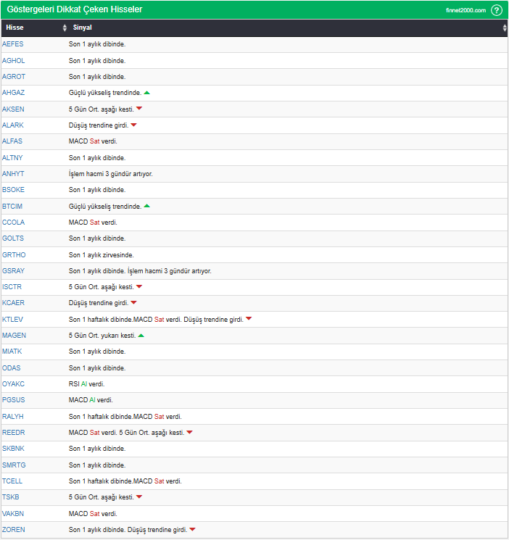Click the green up arrow in MAGEN row
This screenshot has width=509, height=540.
coord(141,336)
